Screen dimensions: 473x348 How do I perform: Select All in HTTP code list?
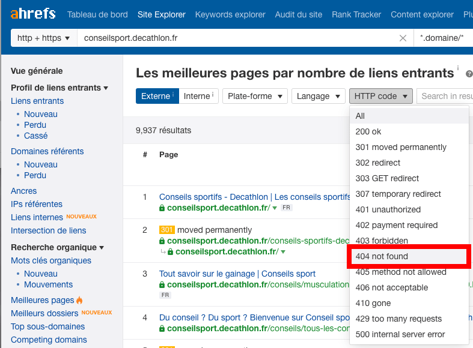(x=409, y=116)
